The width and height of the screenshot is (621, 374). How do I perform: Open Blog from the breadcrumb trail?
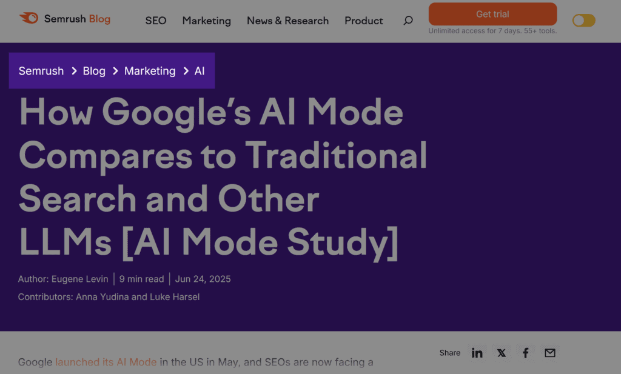click(94, 71)
